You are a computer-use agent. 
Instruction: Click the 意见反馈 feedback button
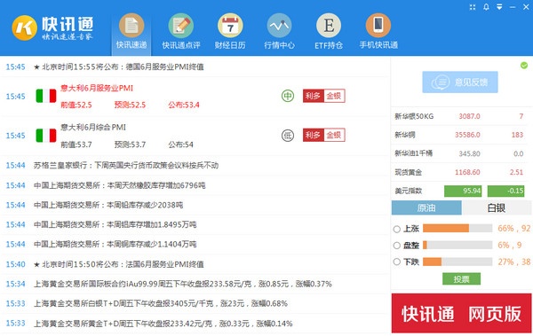click(x=460, y=82)
